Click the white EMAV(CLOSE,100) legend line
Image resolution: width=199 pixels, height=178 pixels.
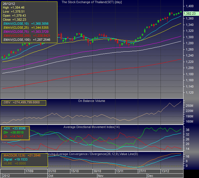[x=27, y=40]
